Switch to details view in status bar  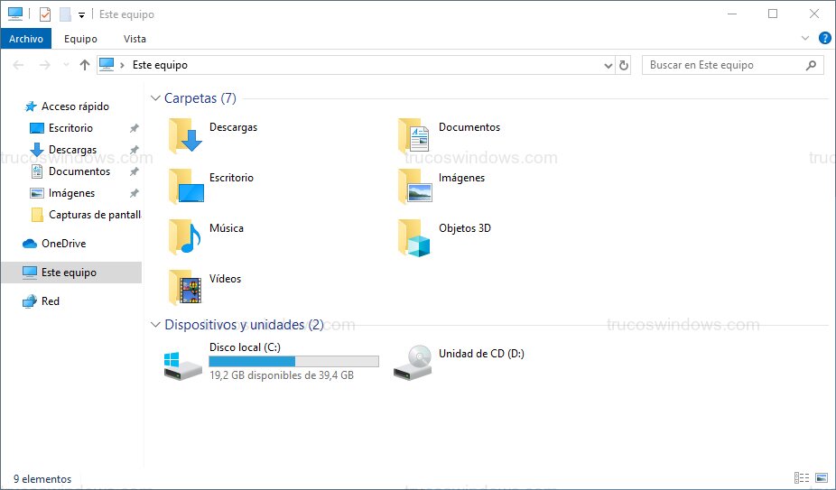click(x=802, y=478)
